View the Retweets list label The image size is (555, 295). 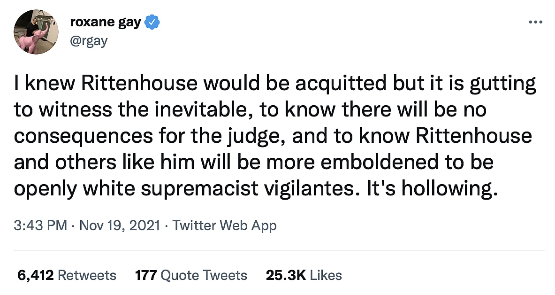pyautogui.click(x=87, y=275)
